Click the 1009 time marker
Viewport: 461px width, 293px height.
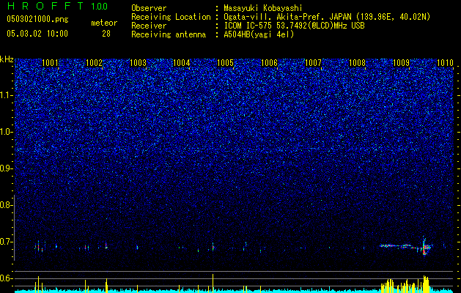tap(401, 63)
